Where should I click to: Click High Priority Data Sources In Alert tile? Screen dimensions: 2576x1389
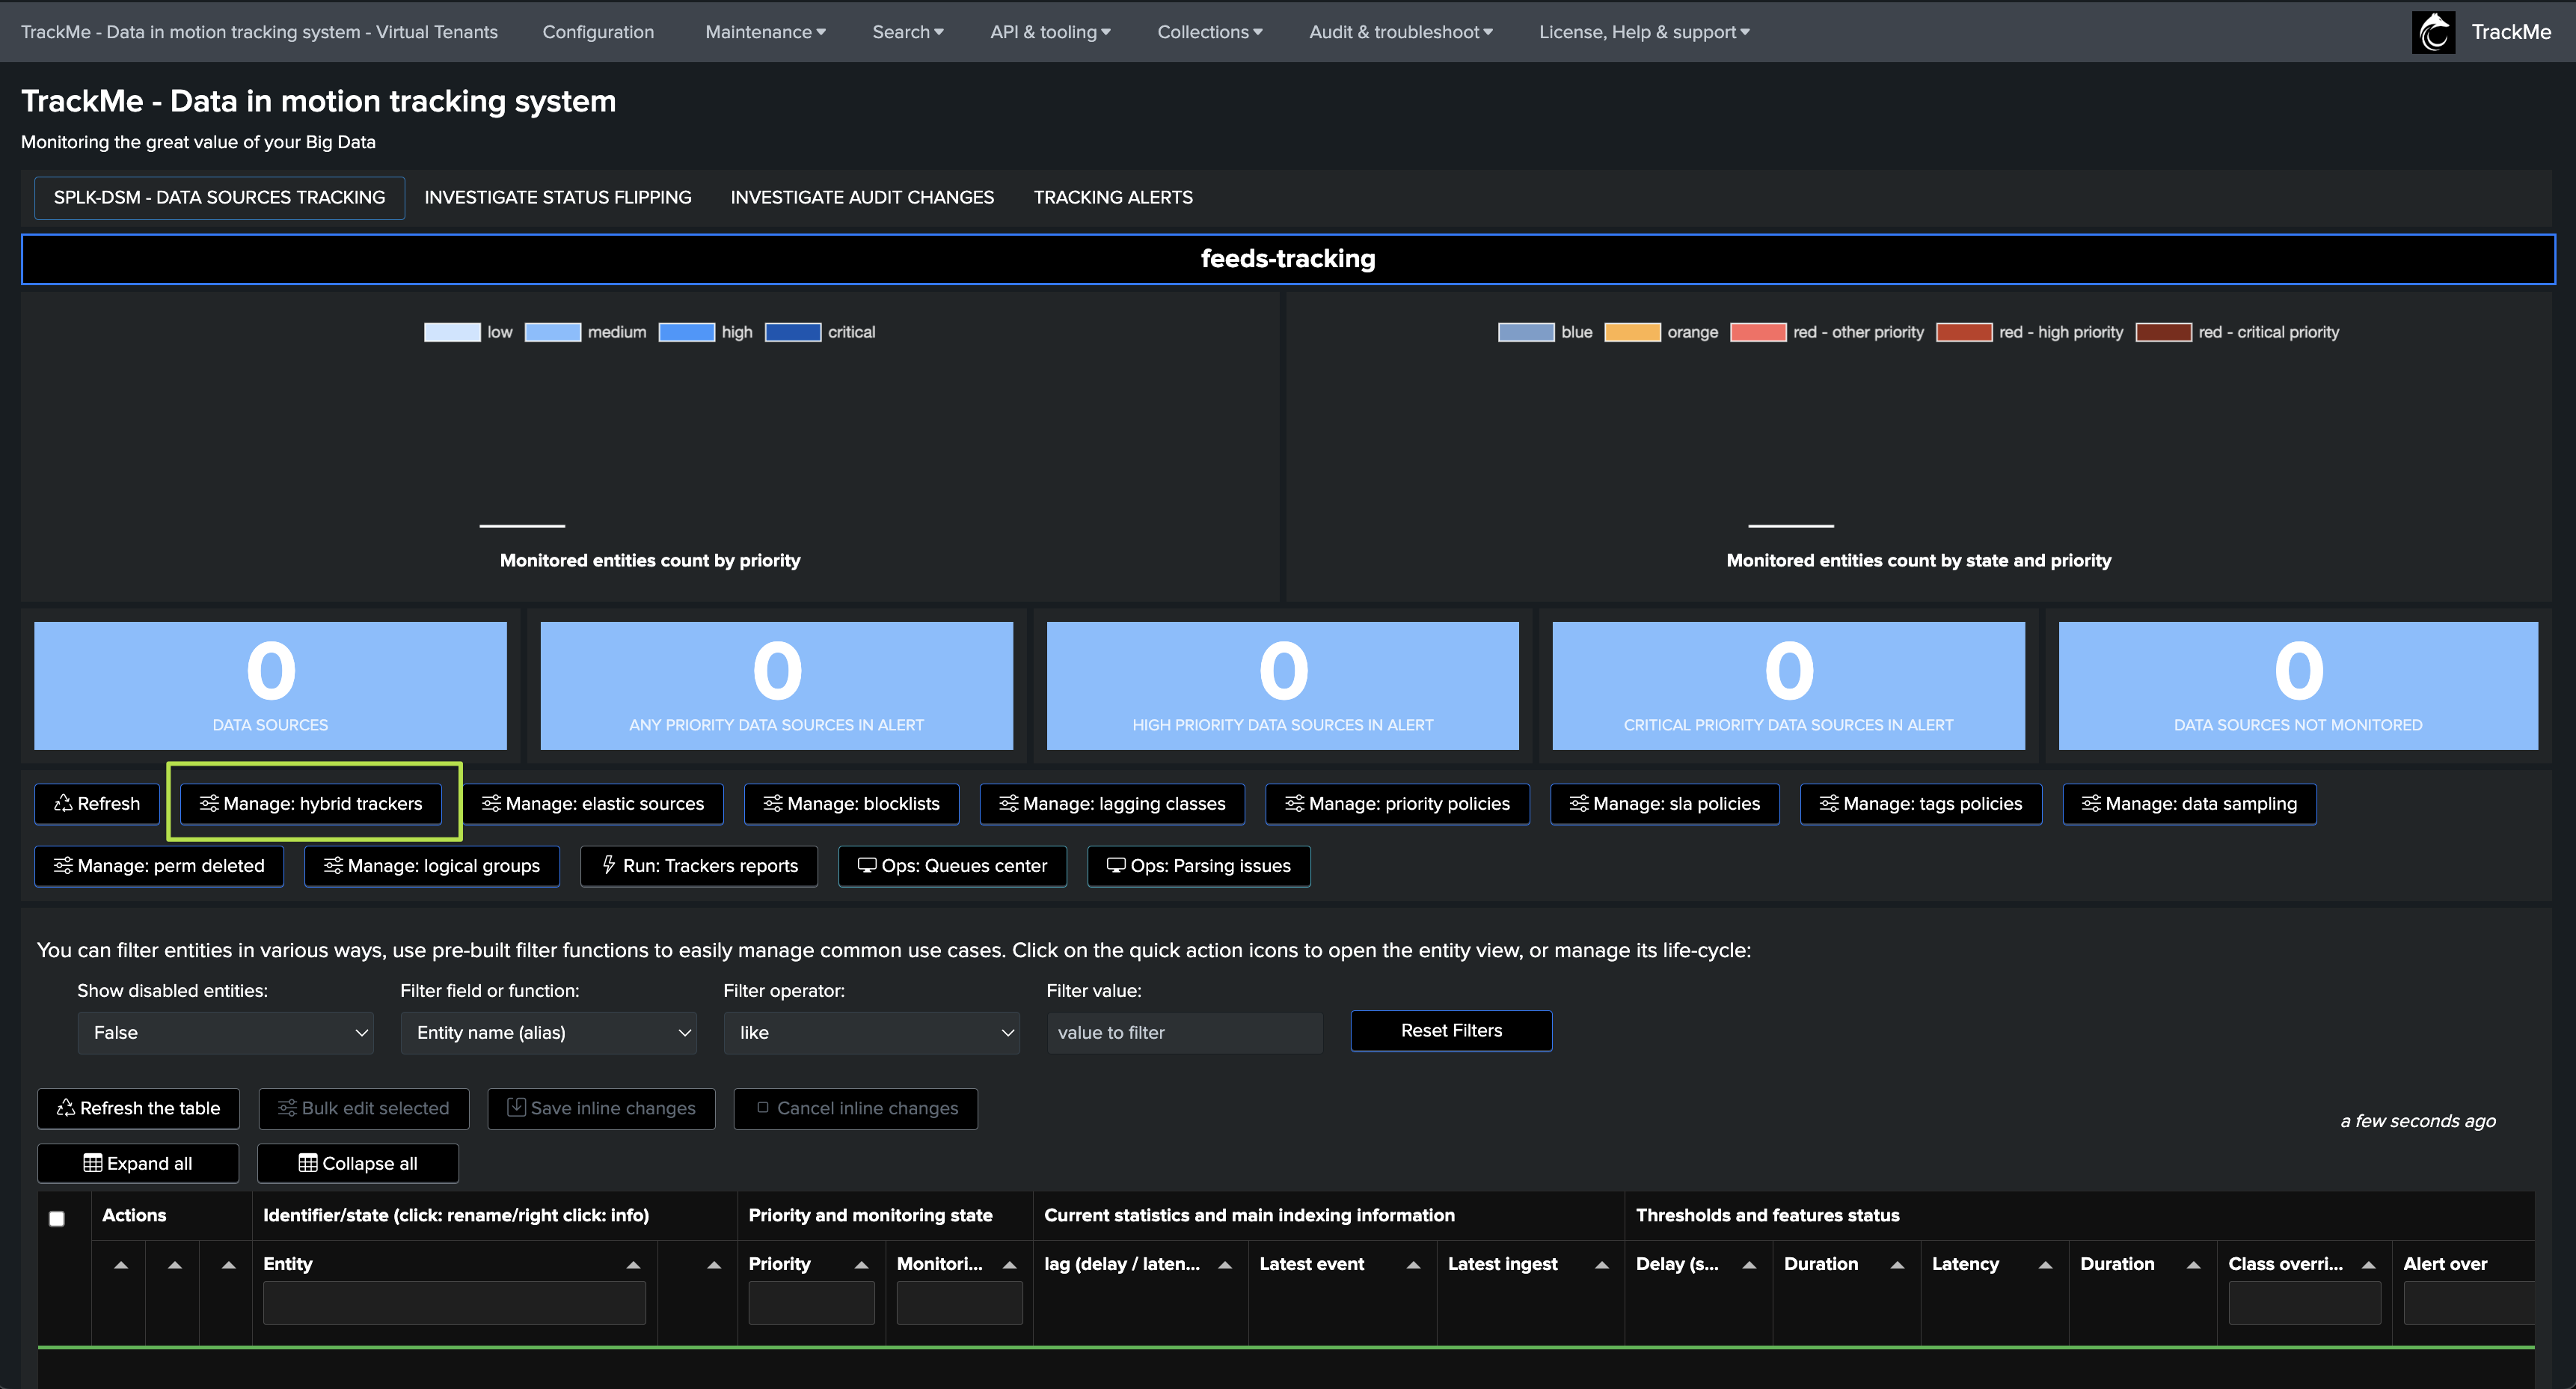[x=1282, y=686]
